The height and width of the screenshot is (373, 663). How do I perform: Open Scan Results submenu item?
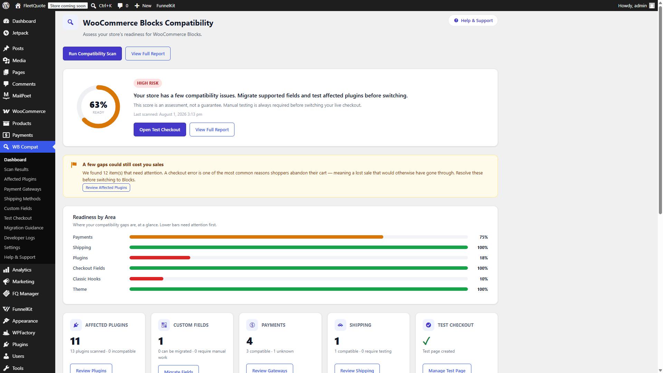coord(16,169)
